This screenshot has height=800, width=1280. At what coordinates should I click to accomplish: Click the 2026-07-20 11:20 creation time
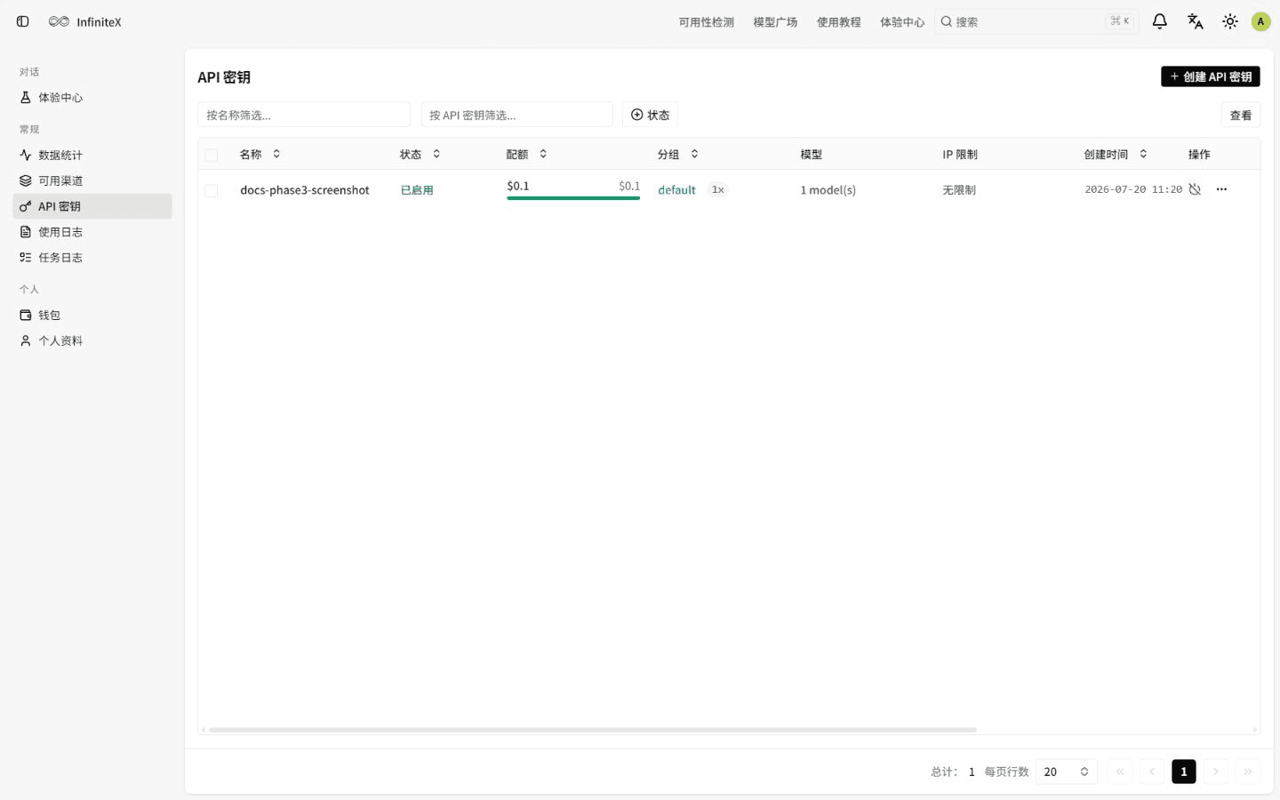point(1133,189)
